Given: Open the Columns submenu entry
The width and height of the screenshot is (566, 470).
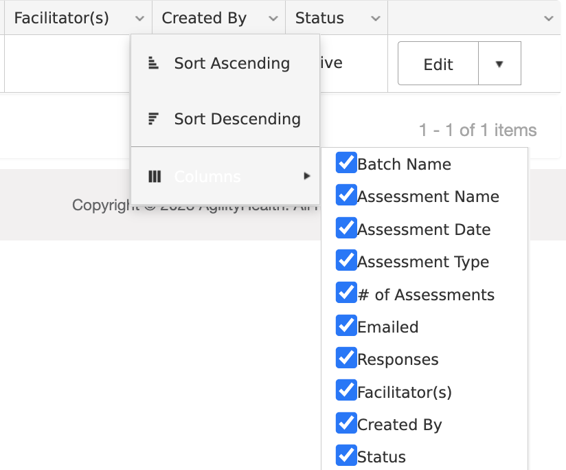Looking at the screenshot, I should 225,176.
